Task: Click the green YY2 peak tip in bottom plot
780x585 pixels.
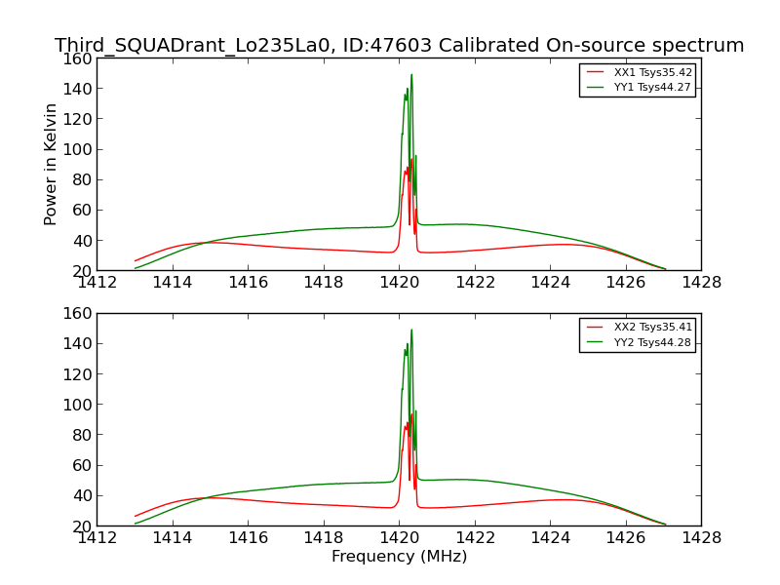Action: (411, 331)
